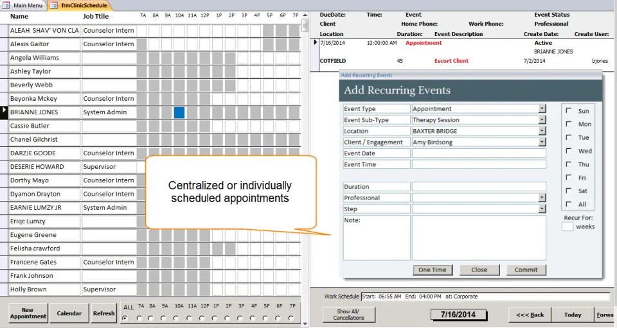The width and height of the screenshot is (617, 328).
Task: Check the Sat recurrence checkbox
Action: pyautogui.click(x=569, y=191)
